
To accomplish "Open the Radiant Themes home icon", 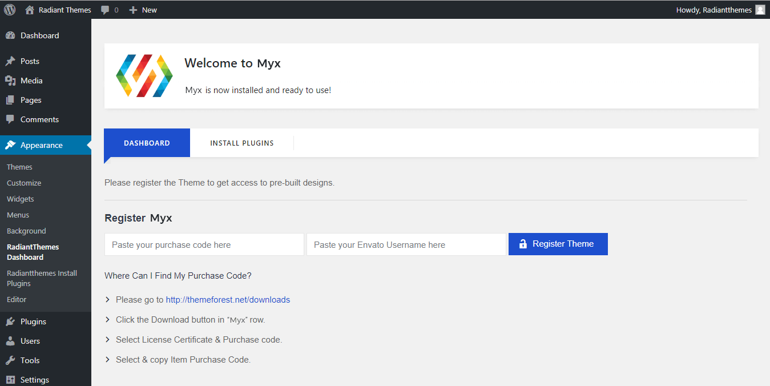I will coord(30,10).
